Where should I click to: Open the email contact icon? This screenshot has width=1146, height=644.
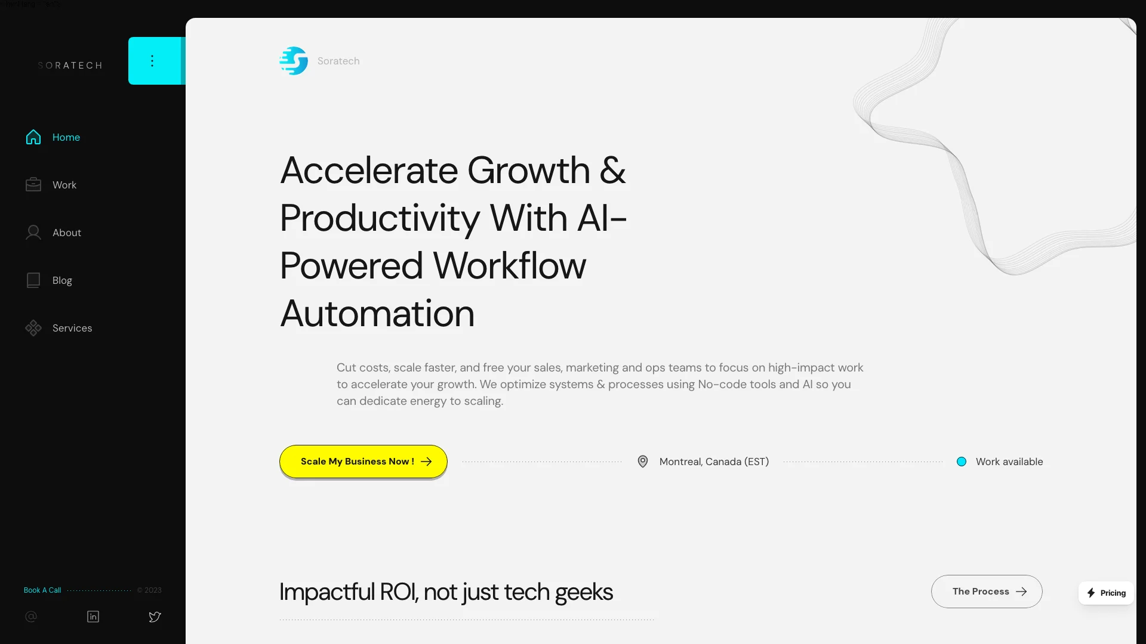[32, 617]
